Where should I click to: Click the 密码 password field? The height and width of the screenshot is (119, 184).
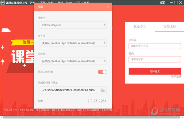coord(155,59)
